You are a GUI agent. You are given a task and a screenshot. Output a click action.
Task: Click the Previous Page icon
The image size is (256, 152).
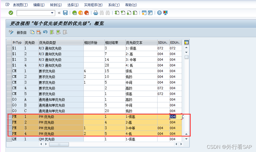(x=123, y=13)
